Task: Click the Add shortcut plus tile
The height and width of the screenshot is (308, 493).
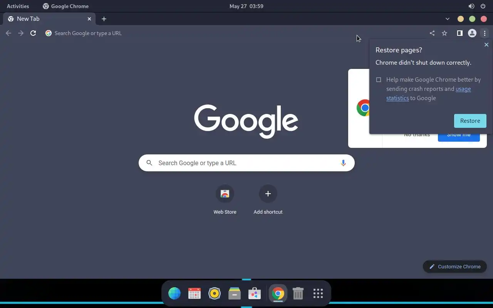Action: coord(268,200)
